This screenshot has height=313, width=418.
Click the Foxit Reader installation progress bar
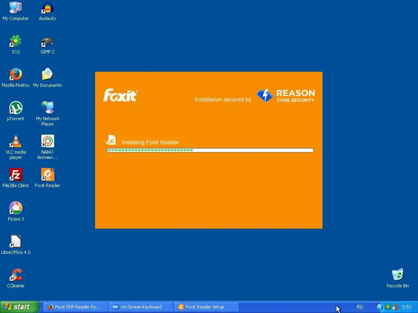tap(210, 150)
